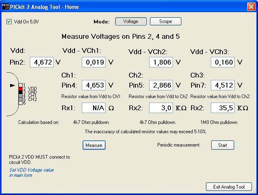Switch to Voltage mode
Viewport: 258px width, 195px height.
(x=131, y=21)
